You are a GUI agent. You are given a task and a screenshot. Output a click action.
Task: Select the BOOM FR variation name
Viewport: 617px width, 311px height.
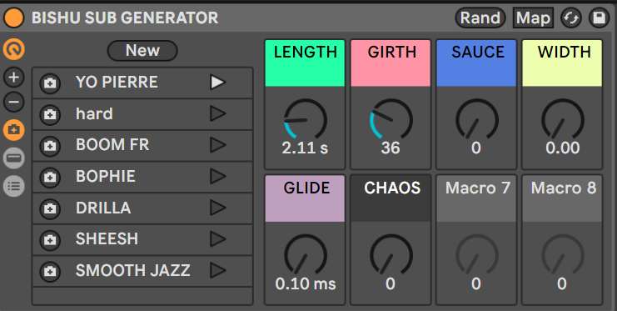112,144
